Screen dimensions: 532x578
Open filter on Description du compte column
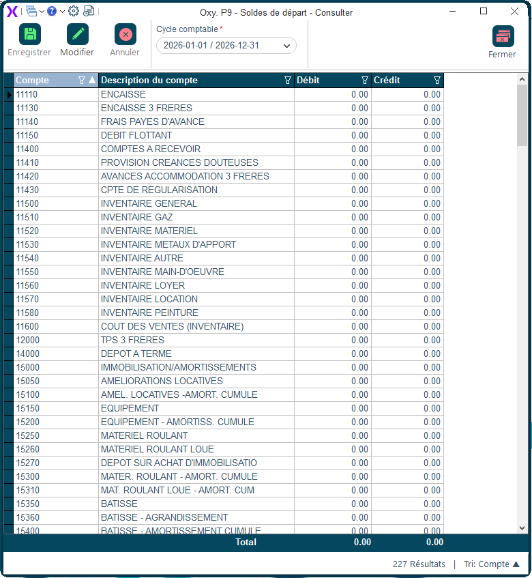288,81
